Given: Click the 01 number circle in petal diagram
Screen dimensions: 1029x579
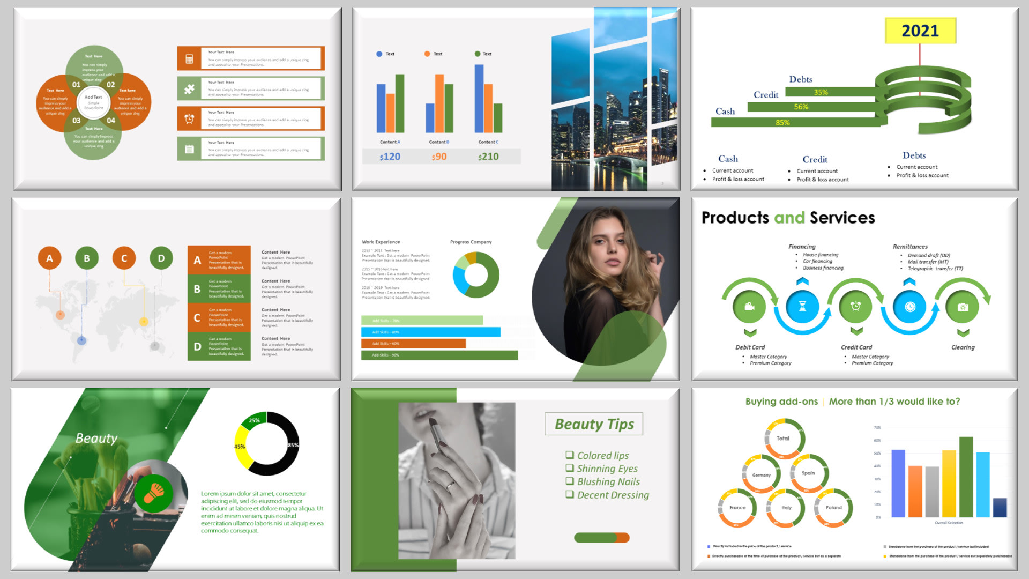Looking at the screenshot, I should [77, 85].
